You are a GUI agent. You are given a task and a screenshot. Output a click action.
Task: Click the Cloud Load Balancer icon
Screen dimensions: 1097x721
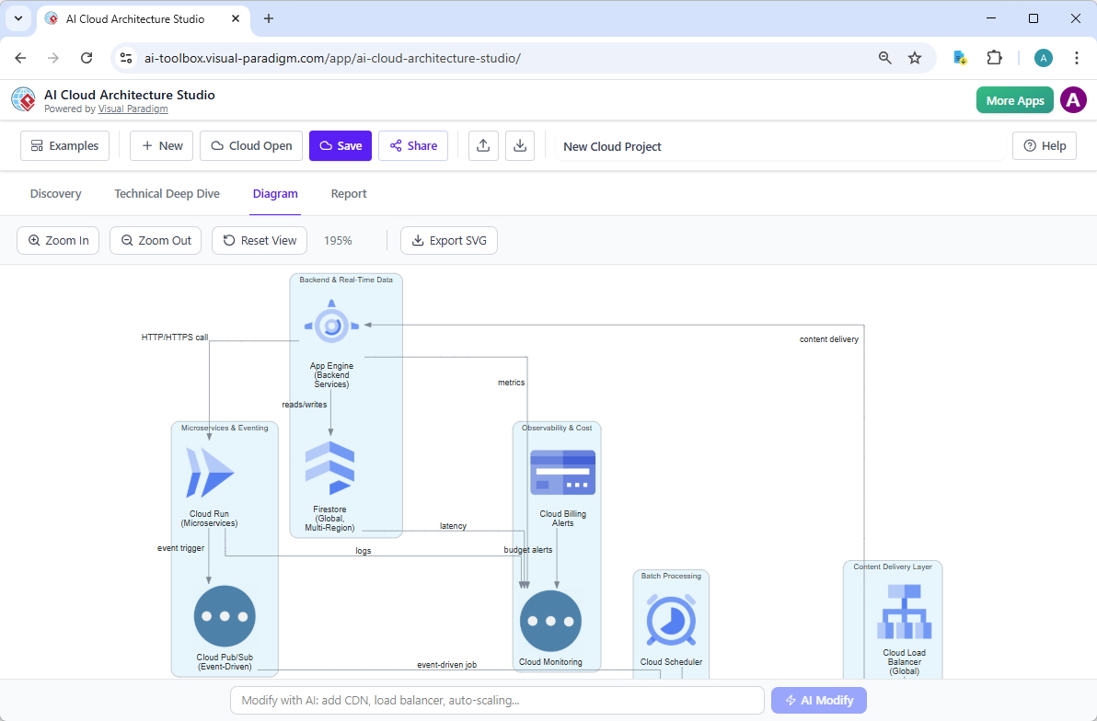tap(904, 612)
